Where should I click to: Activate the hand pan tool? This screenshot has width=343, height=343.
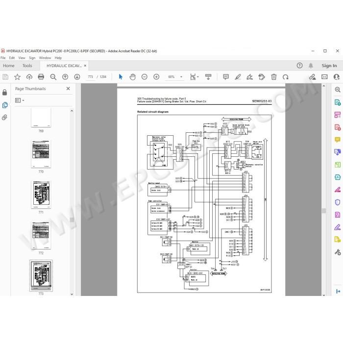click(x=133, y=77)
